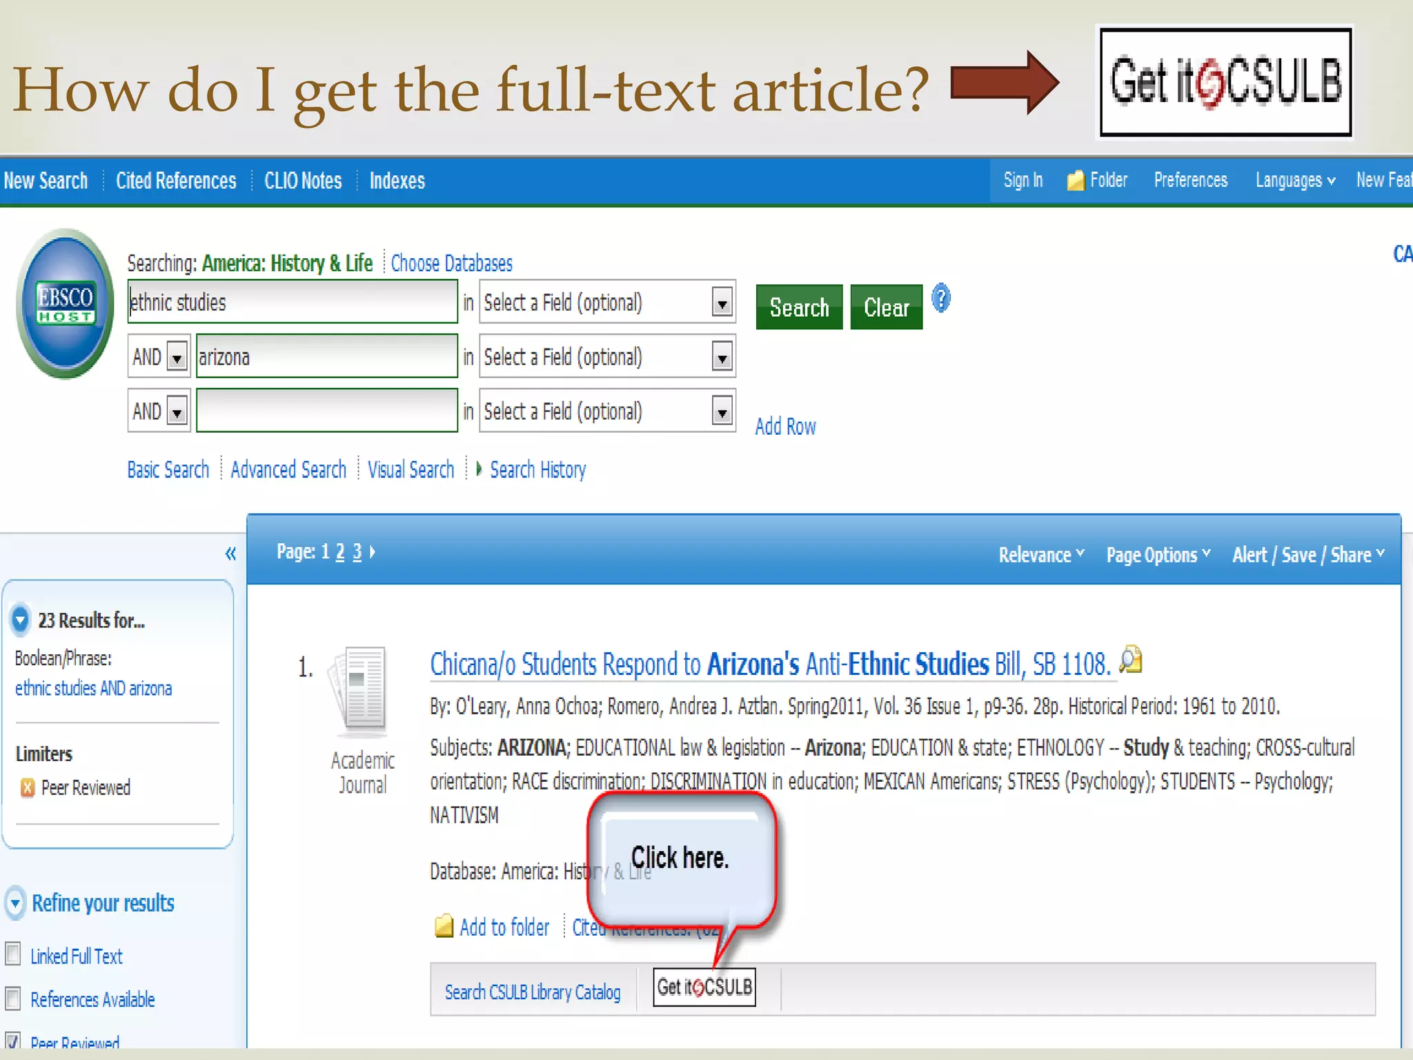1413x1060 pixels.
Task: Open the Page Options dropdown
Action: tap(1158, 555)
